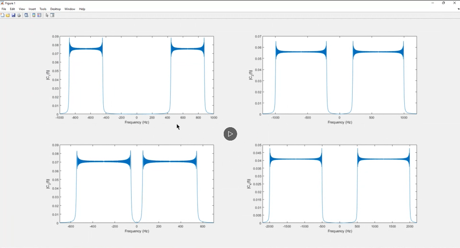Save the figure using the floppy disk icon
460x248 pixels.
coord(13,15)
